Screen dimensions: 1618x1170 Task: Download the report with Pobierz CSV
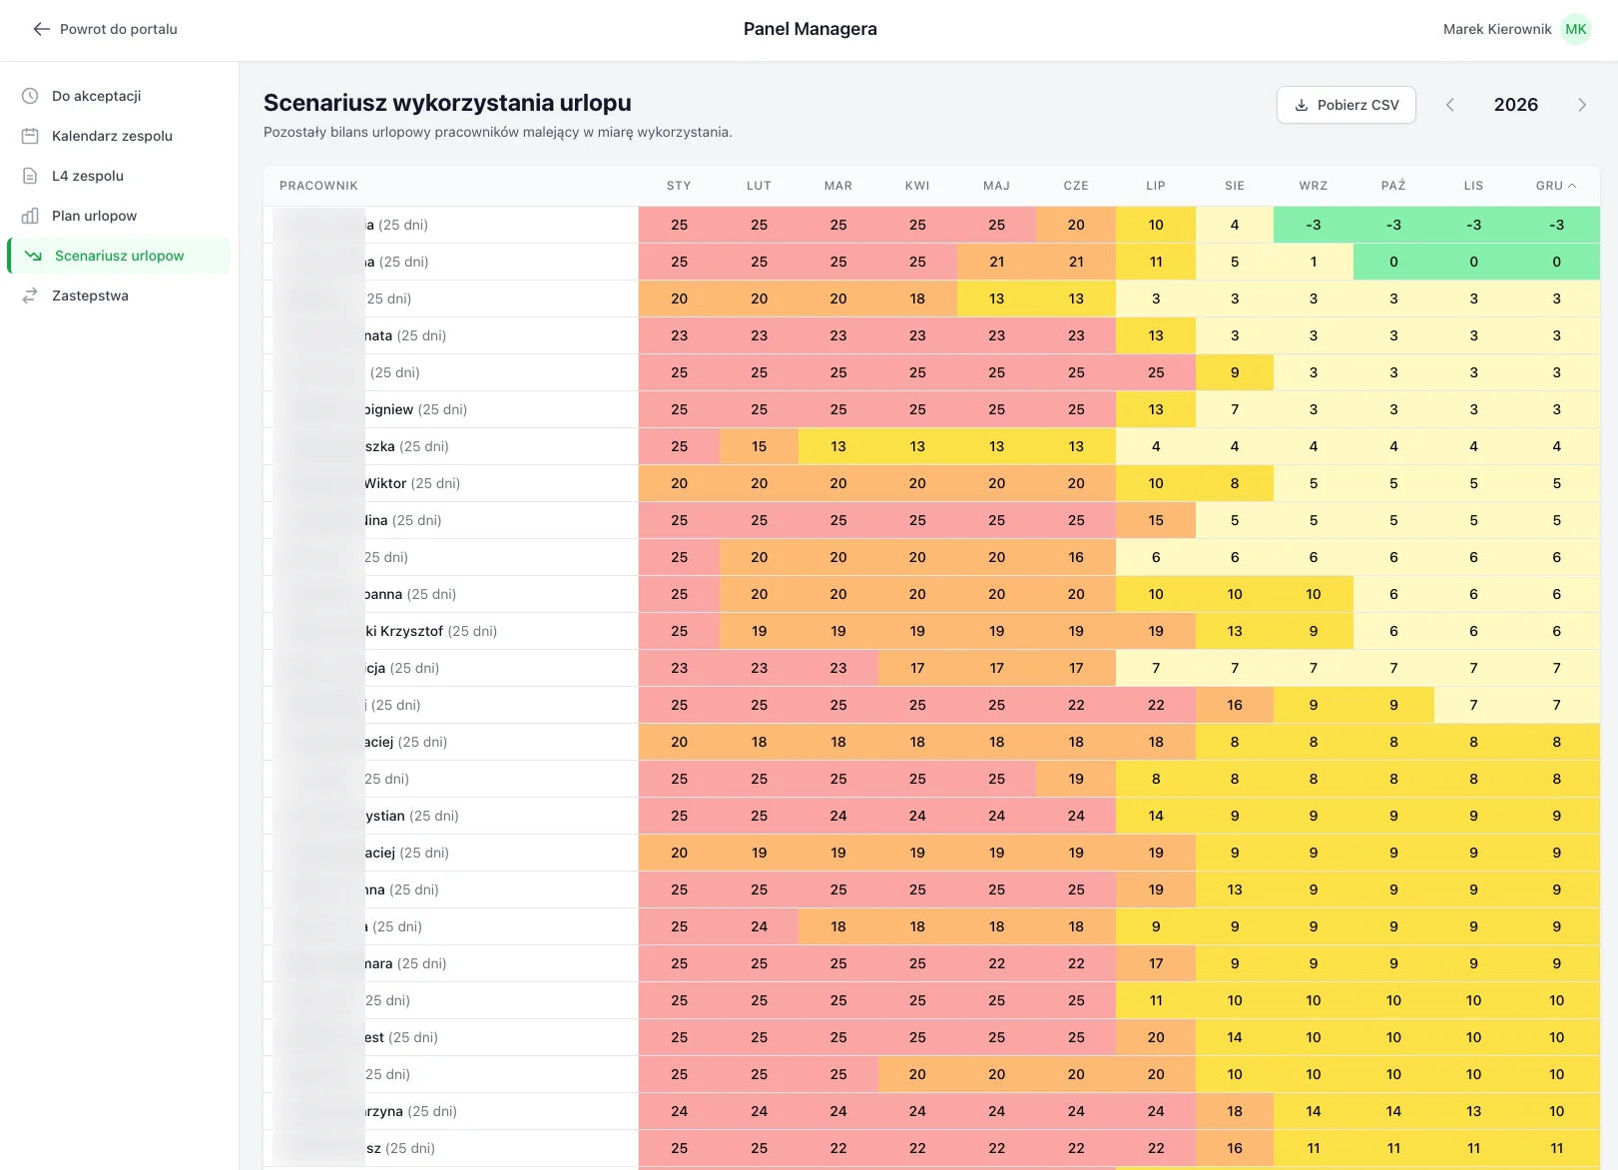tap(1346, 105)
